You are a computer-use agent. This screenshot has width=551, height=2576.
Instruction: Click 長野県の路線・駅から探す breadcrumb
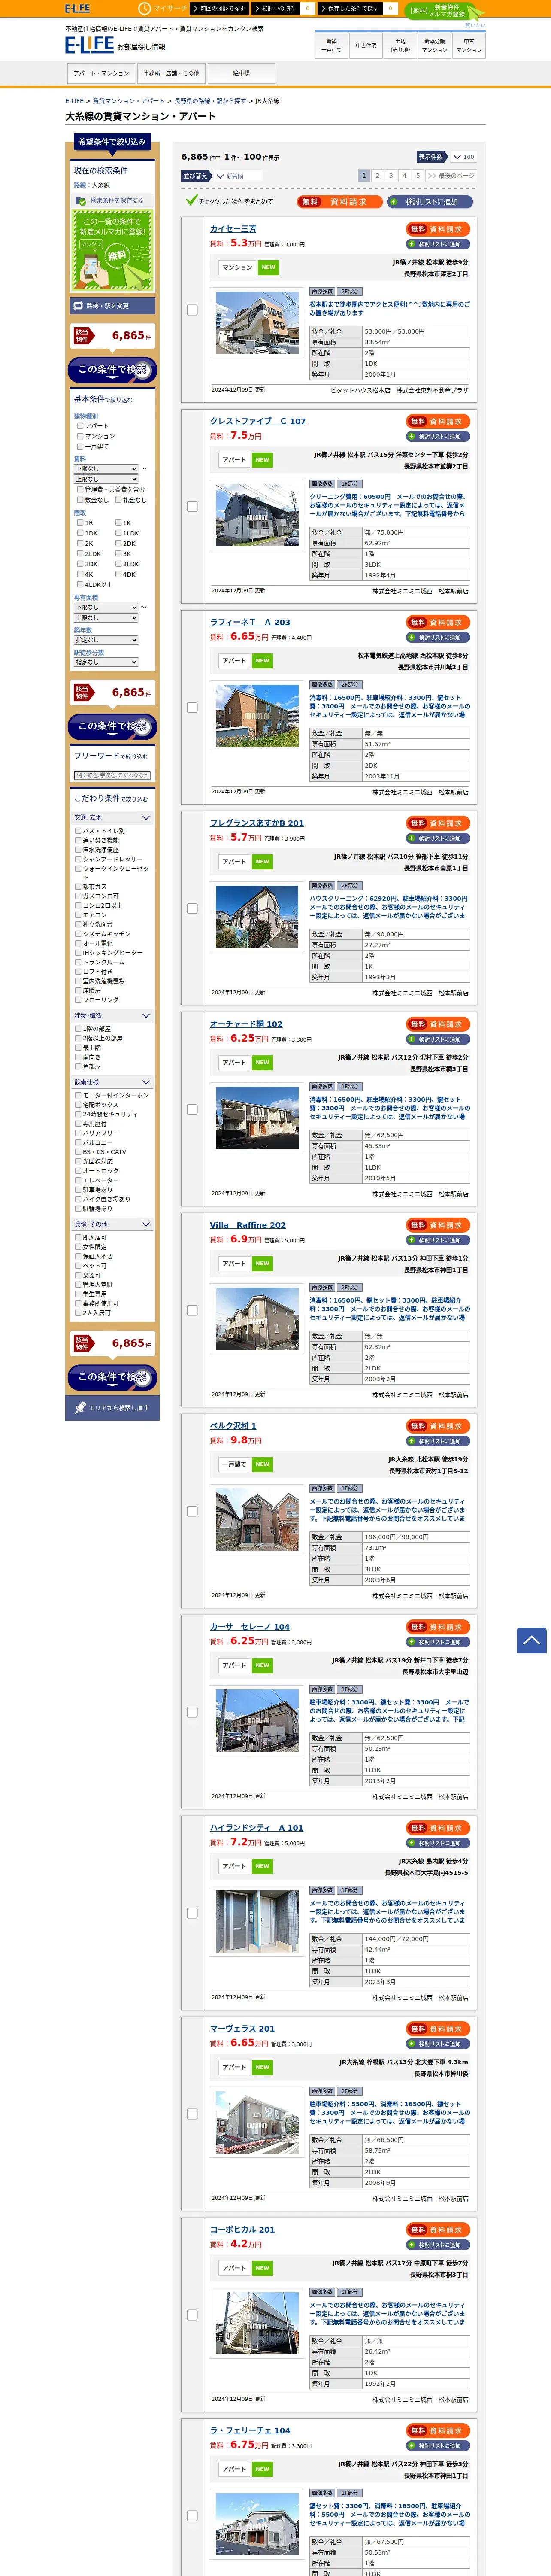point(210,101)
